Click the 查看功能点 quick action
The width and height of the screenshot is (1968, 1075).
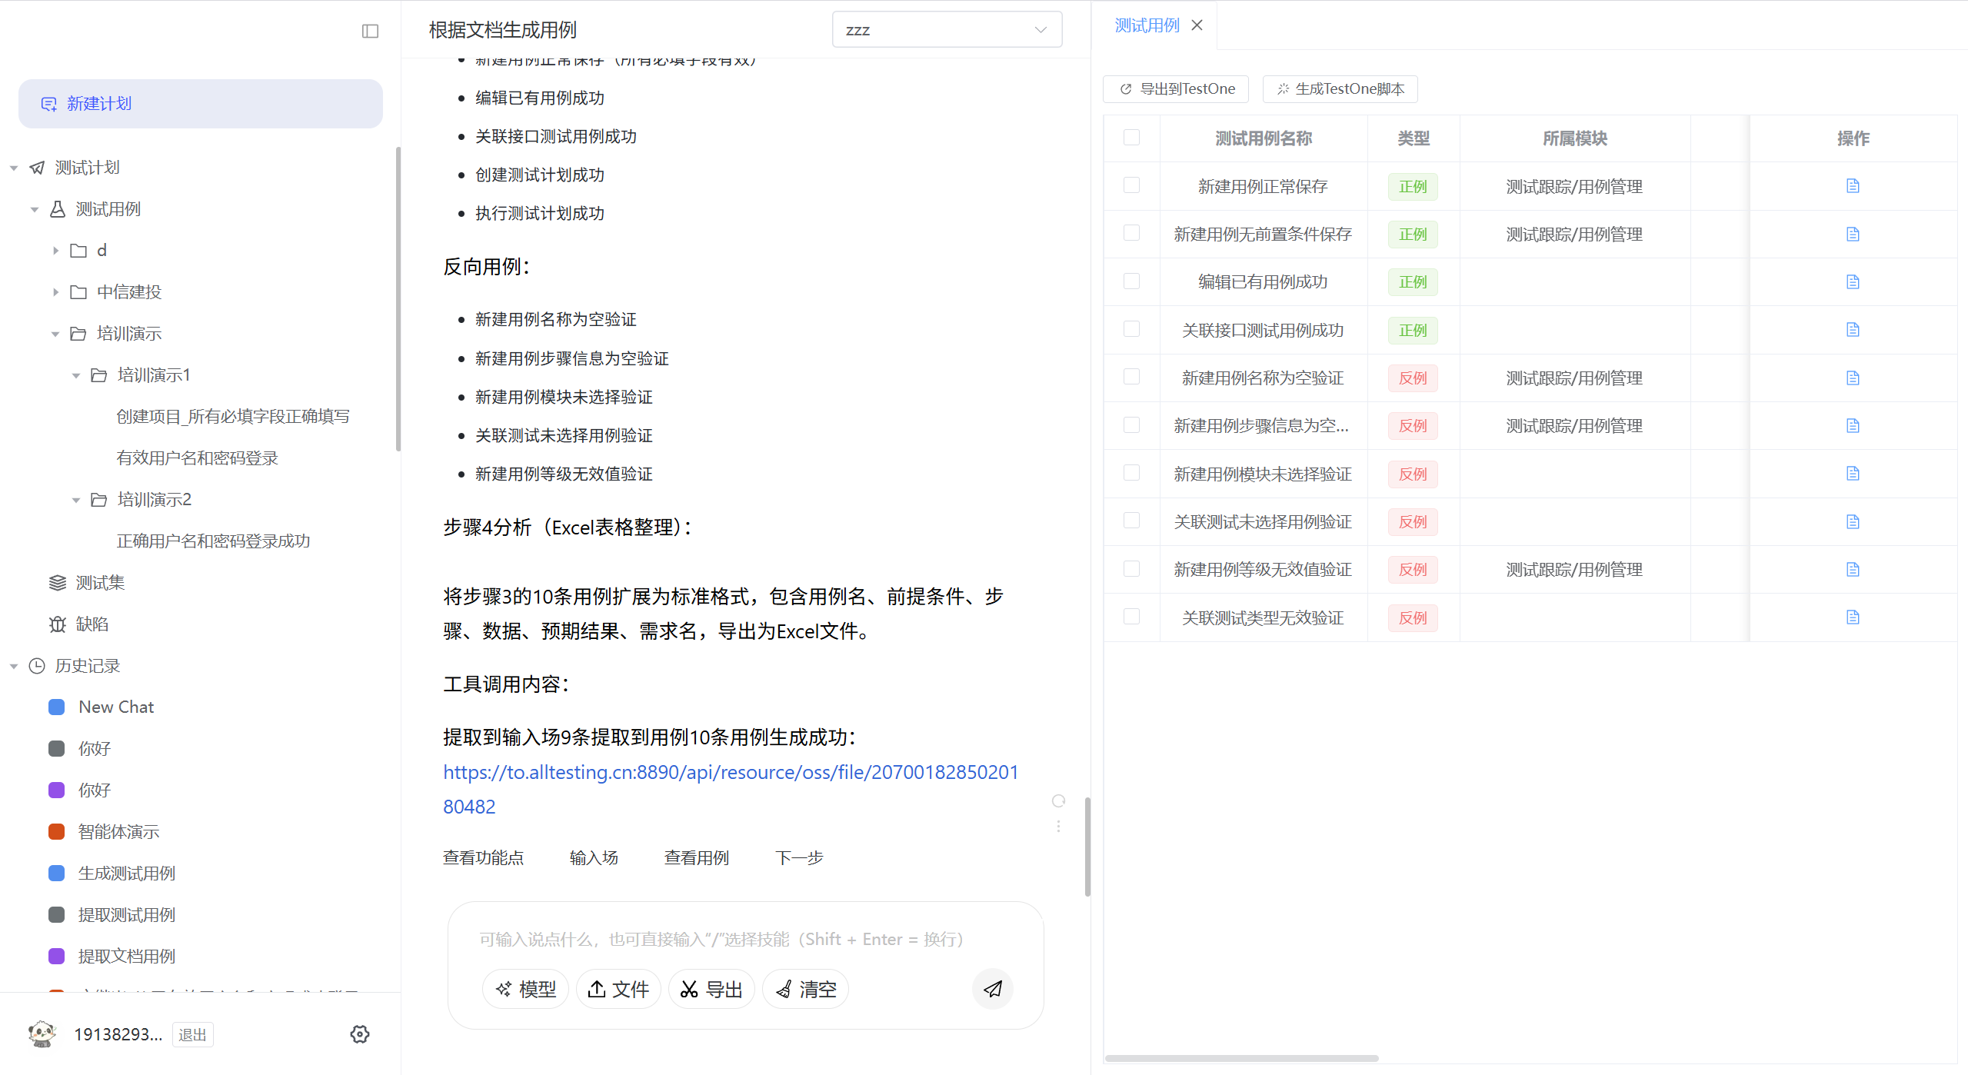click(x=483, y=857)
